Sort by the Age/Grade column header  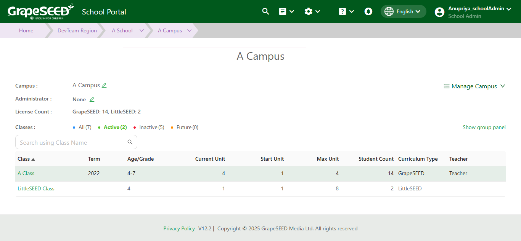[x=140, y=159]
